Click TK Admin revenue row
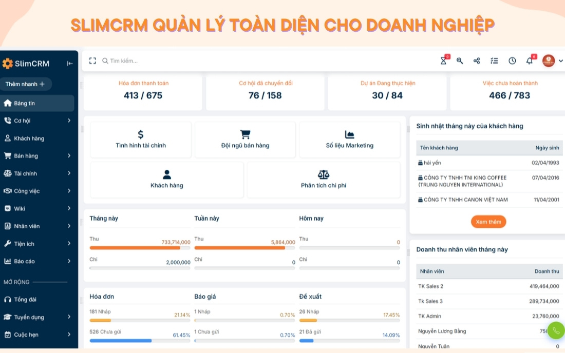This screenshot has height=353, width=565. click(x=489, y=316)
